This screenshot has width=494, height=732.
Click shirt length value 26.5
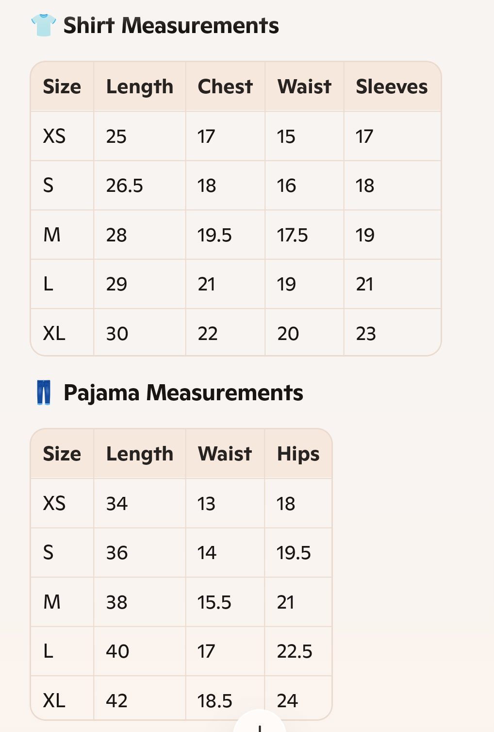pyautogui.click(x=125, y=186)
